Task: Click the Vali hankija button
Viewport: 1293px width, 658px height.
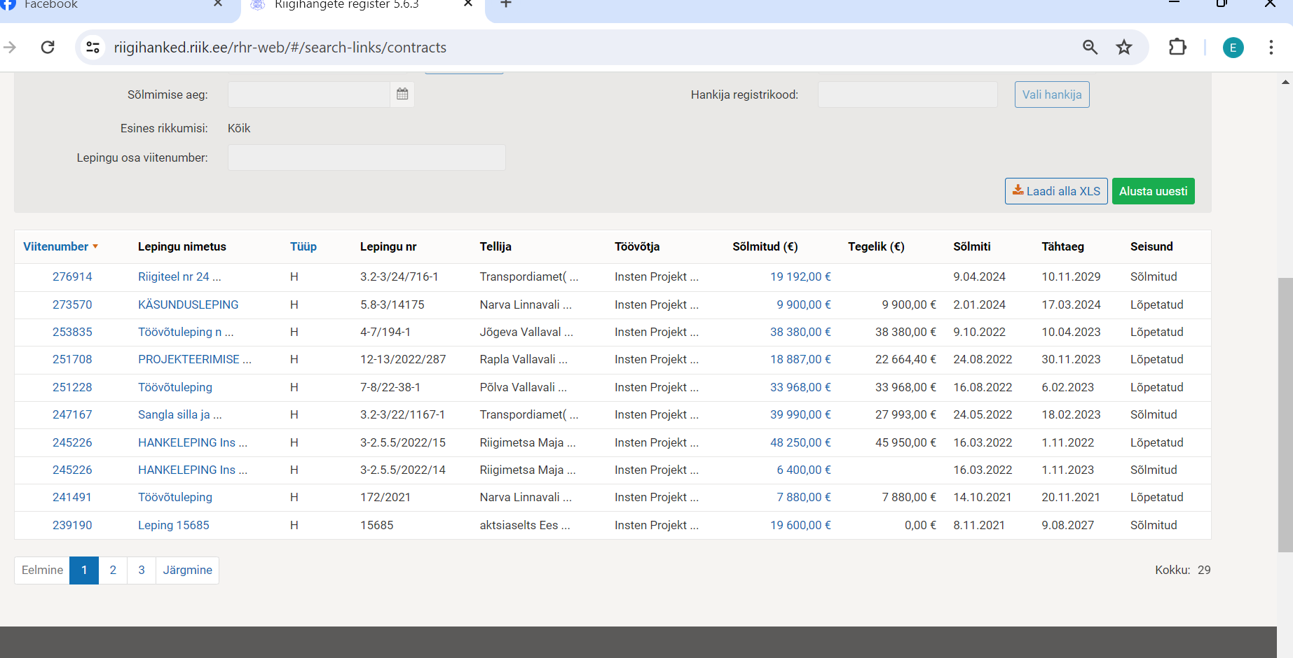Action: point(1052,94)
